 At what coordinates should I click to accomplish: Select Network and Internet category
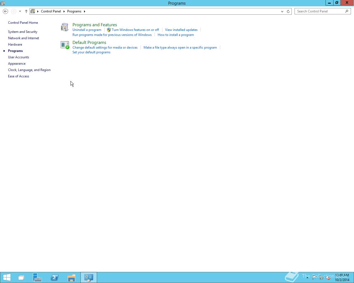click(24, 38)
